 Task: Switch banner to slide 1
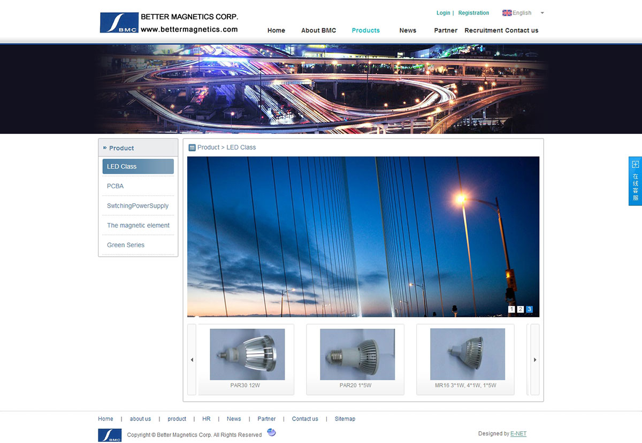[x=511, y=309]
